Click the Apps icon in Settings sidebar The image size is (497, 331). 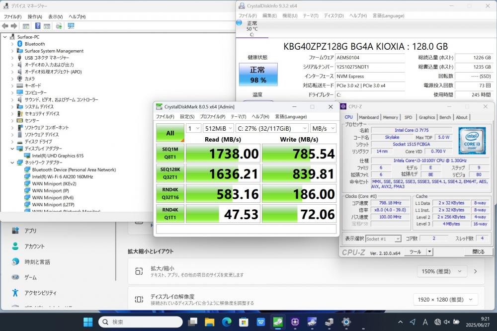(15, 231)
